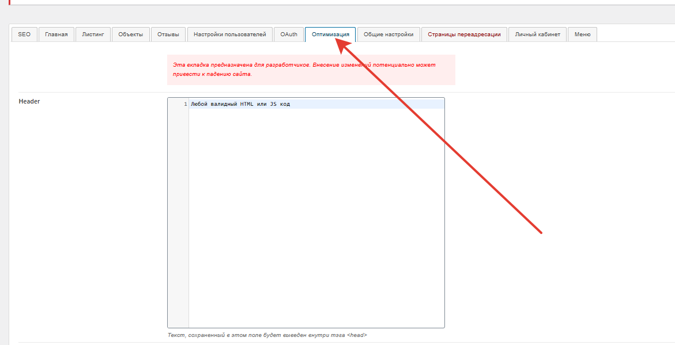
Task: Go to the Отзывы tab
Action: [x=168, y=34]
